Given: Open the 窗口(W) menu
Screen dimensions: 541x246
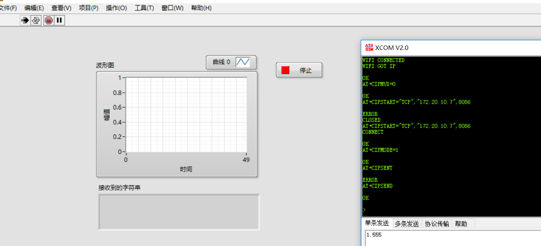Looking at the screenshot, I should click(x=172, y=8).
